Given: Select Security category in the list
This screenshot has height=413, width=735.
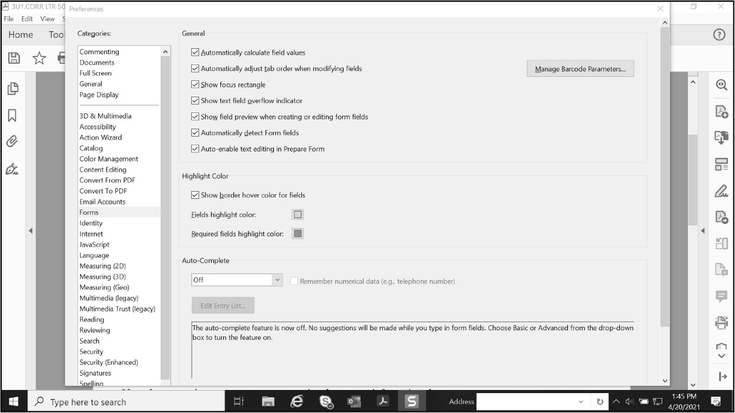Looking at the screenshot, I should click(91, 352).
